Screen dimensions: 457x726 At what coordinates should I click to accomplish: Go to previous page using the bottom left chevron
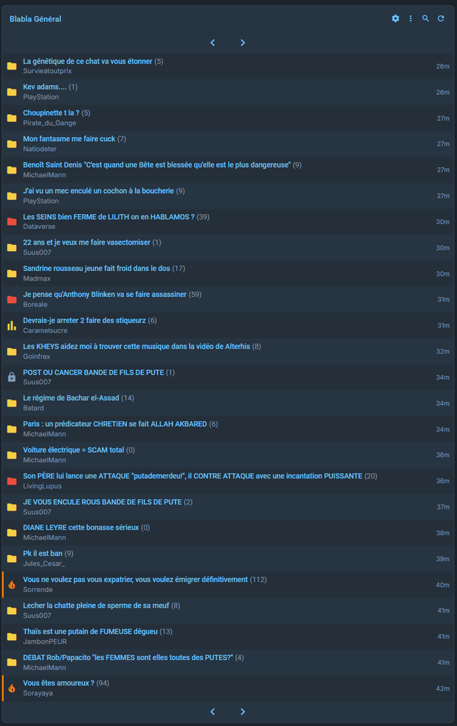tap(213, 712)
